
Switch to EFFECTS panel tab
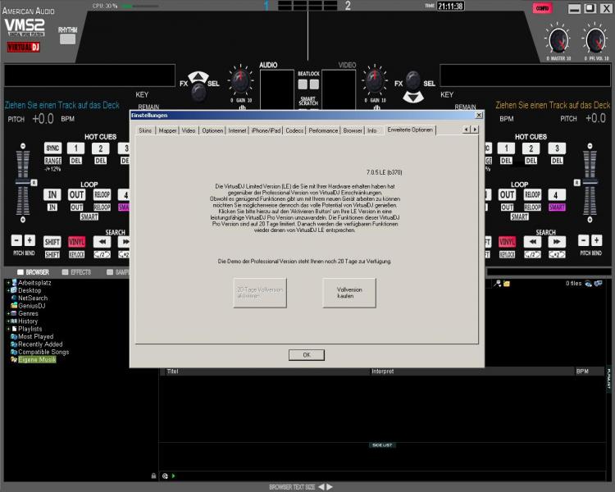(77, 272)
